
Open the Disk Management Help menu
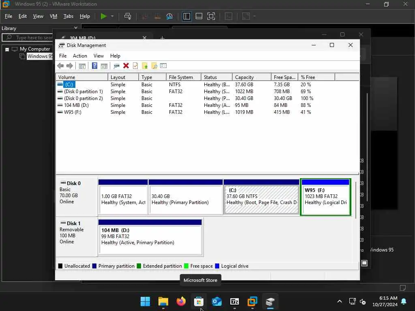point(115,56)
